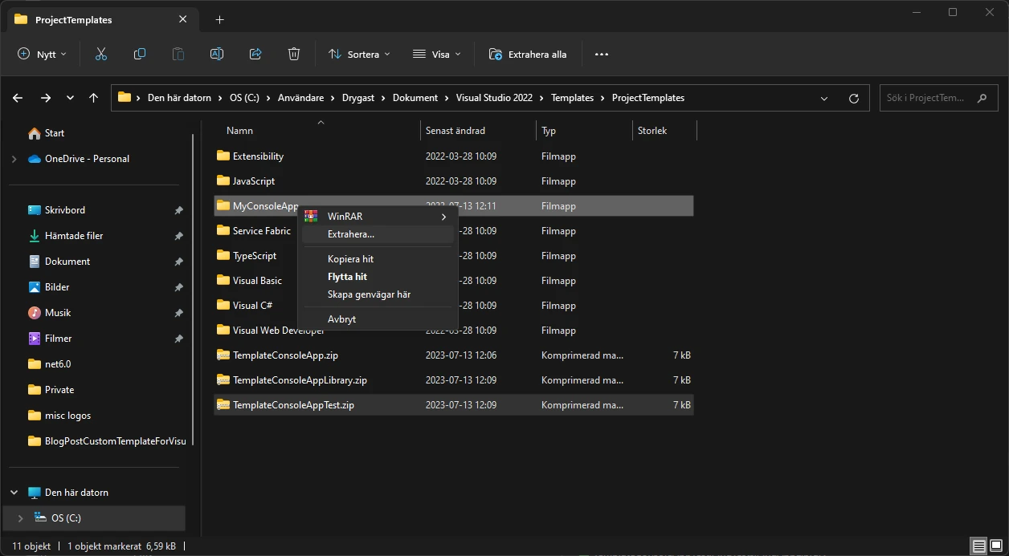Refresh the folder with the refresh icon

click(853, 97)
